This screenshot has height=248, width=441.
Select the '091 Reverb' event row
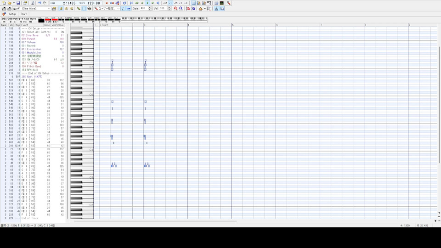click(33, 45)
